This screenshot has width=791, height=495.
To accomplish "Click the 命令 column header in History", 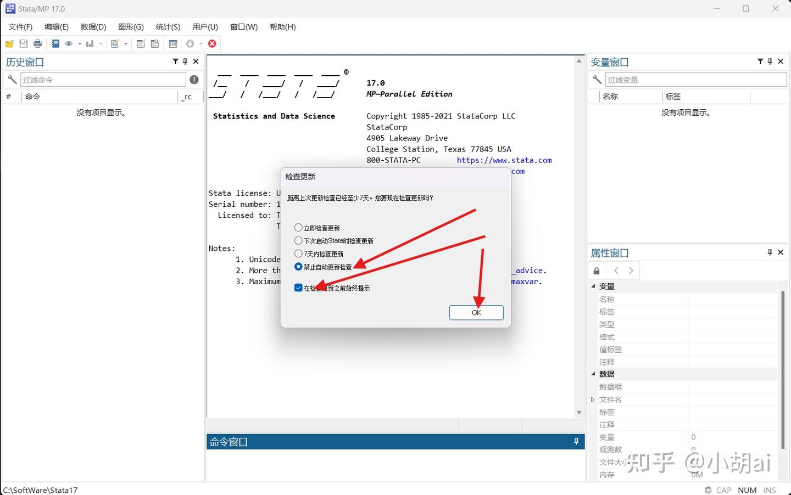I will (x=100, y=97).
